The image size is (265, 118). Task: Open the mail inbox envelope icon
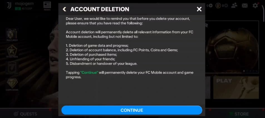pyautogui.click(x=245, y=6)
